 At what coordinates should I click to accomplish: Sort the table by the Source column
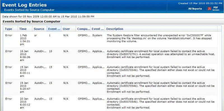click(39, 29)
